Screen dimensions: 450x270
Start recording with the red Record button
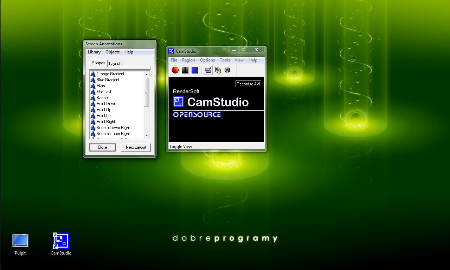(x=175, y=70)
